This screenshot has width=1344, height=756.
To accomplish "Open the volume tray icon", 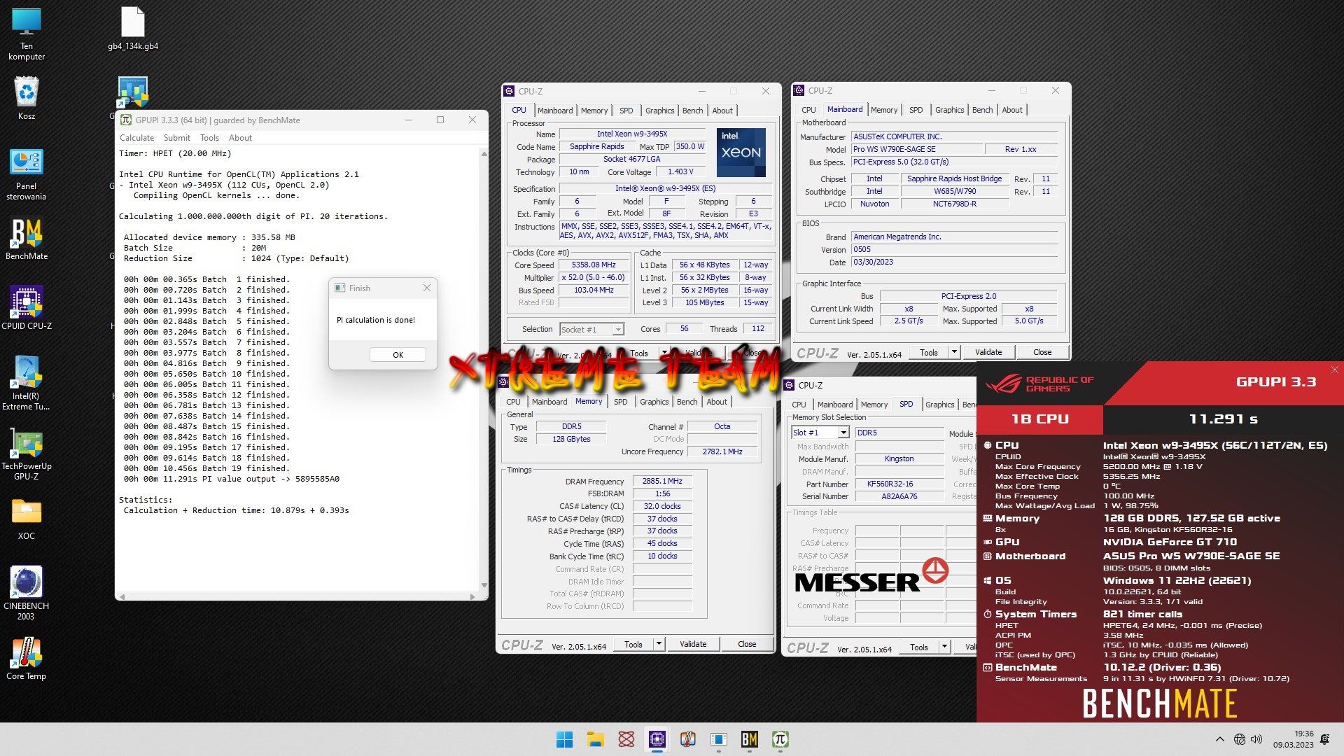I will pyautogui.click(x=1256, y=739).
